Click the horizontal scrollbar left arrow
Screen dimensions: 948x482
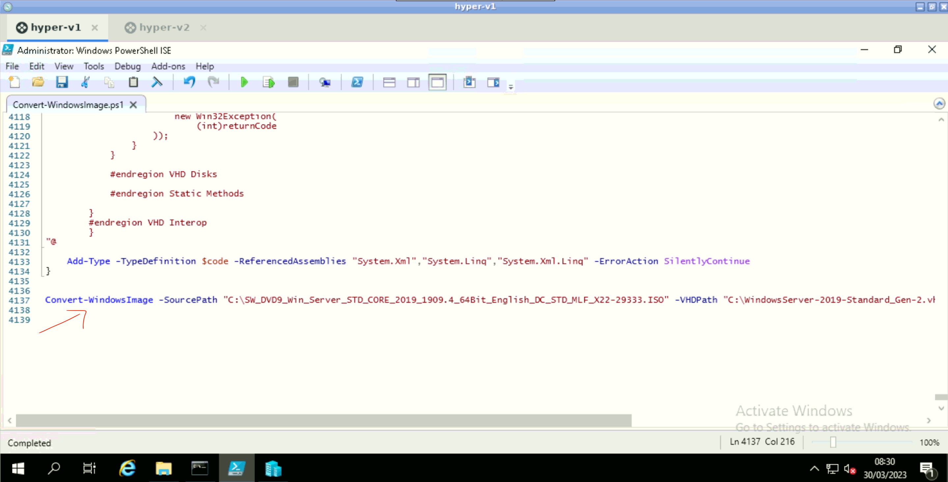point(10,420)
